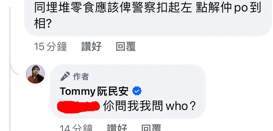Open the 15 分鐘 timestamp link
This screenshot has height=131, width=273.
coord(51,47)
